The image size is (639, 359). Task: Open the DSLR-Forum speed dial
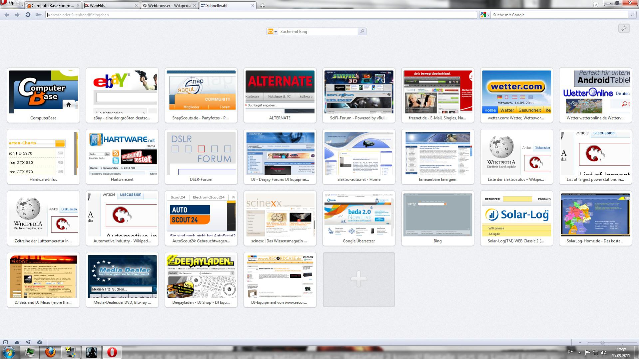(x=201, y=157)
